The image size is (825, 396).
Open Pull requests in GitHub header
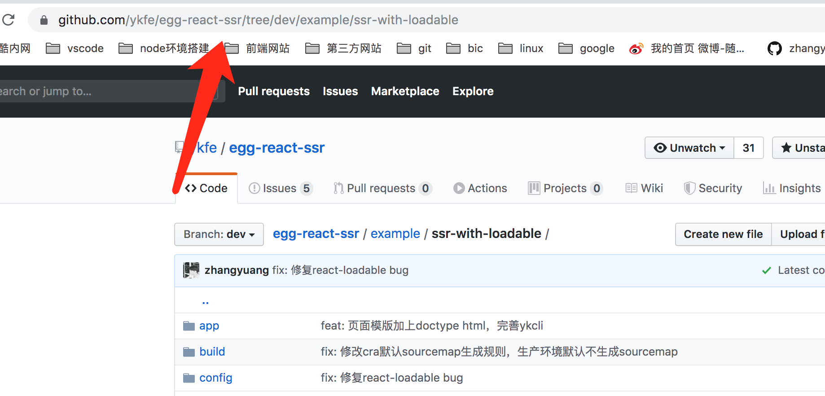(274, 91)
